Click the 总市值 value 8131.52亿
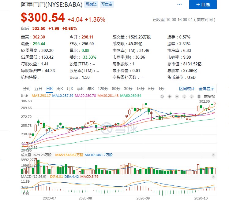Viewport: 229px width, 201px height. tap(192, 64)
